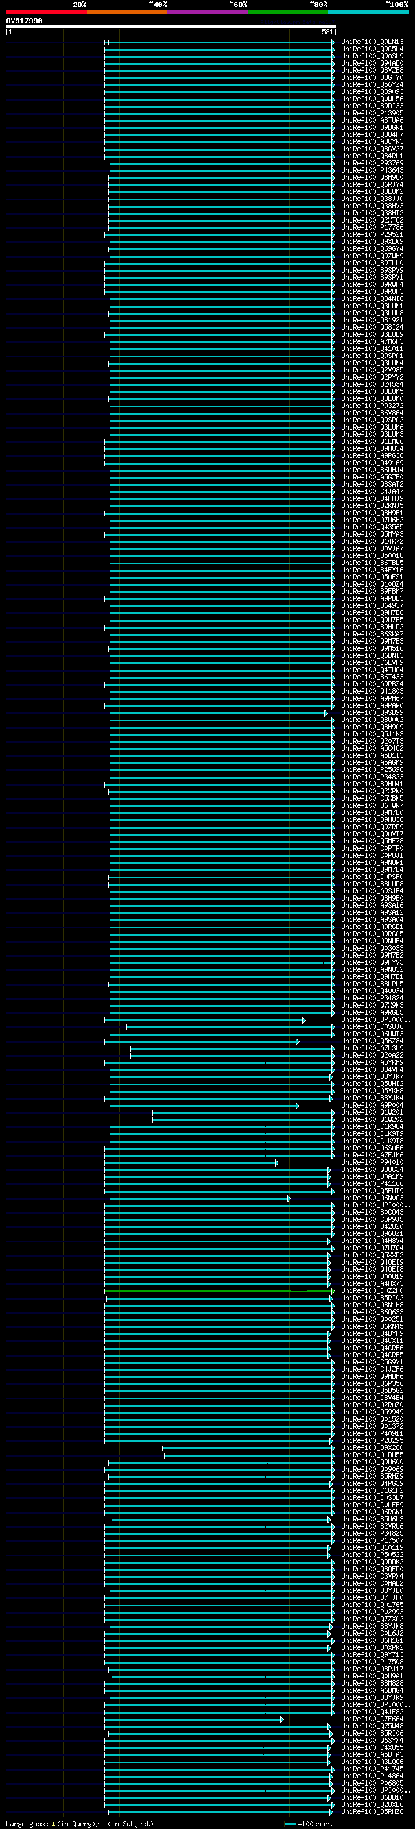Click hit label UniRef100_P17786

click(x=372, y=227)
